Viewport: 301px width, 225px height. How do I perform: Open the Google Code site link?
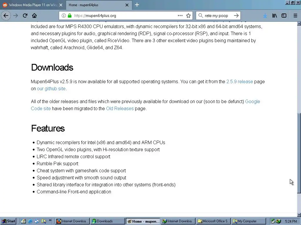coord(145,105)
